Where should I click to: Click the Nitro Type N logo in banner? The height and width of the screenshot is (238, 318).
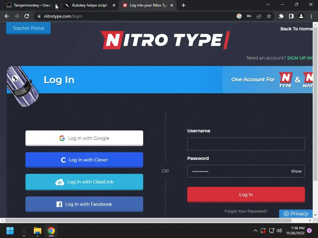pyautogui.click(x=285, y=80)
